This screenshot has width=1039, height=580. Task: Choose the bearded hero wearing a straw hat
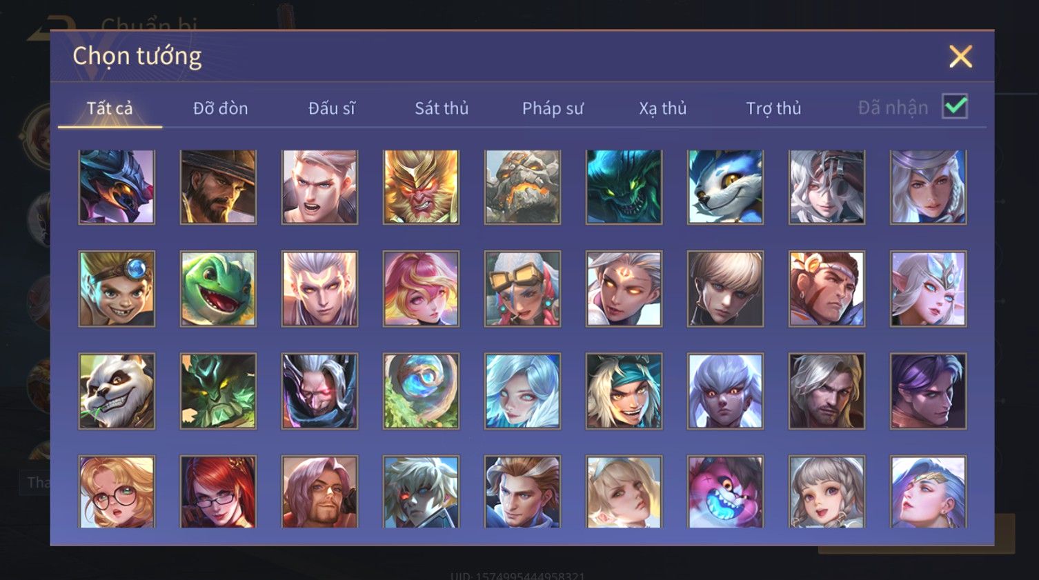pos(218,187)
